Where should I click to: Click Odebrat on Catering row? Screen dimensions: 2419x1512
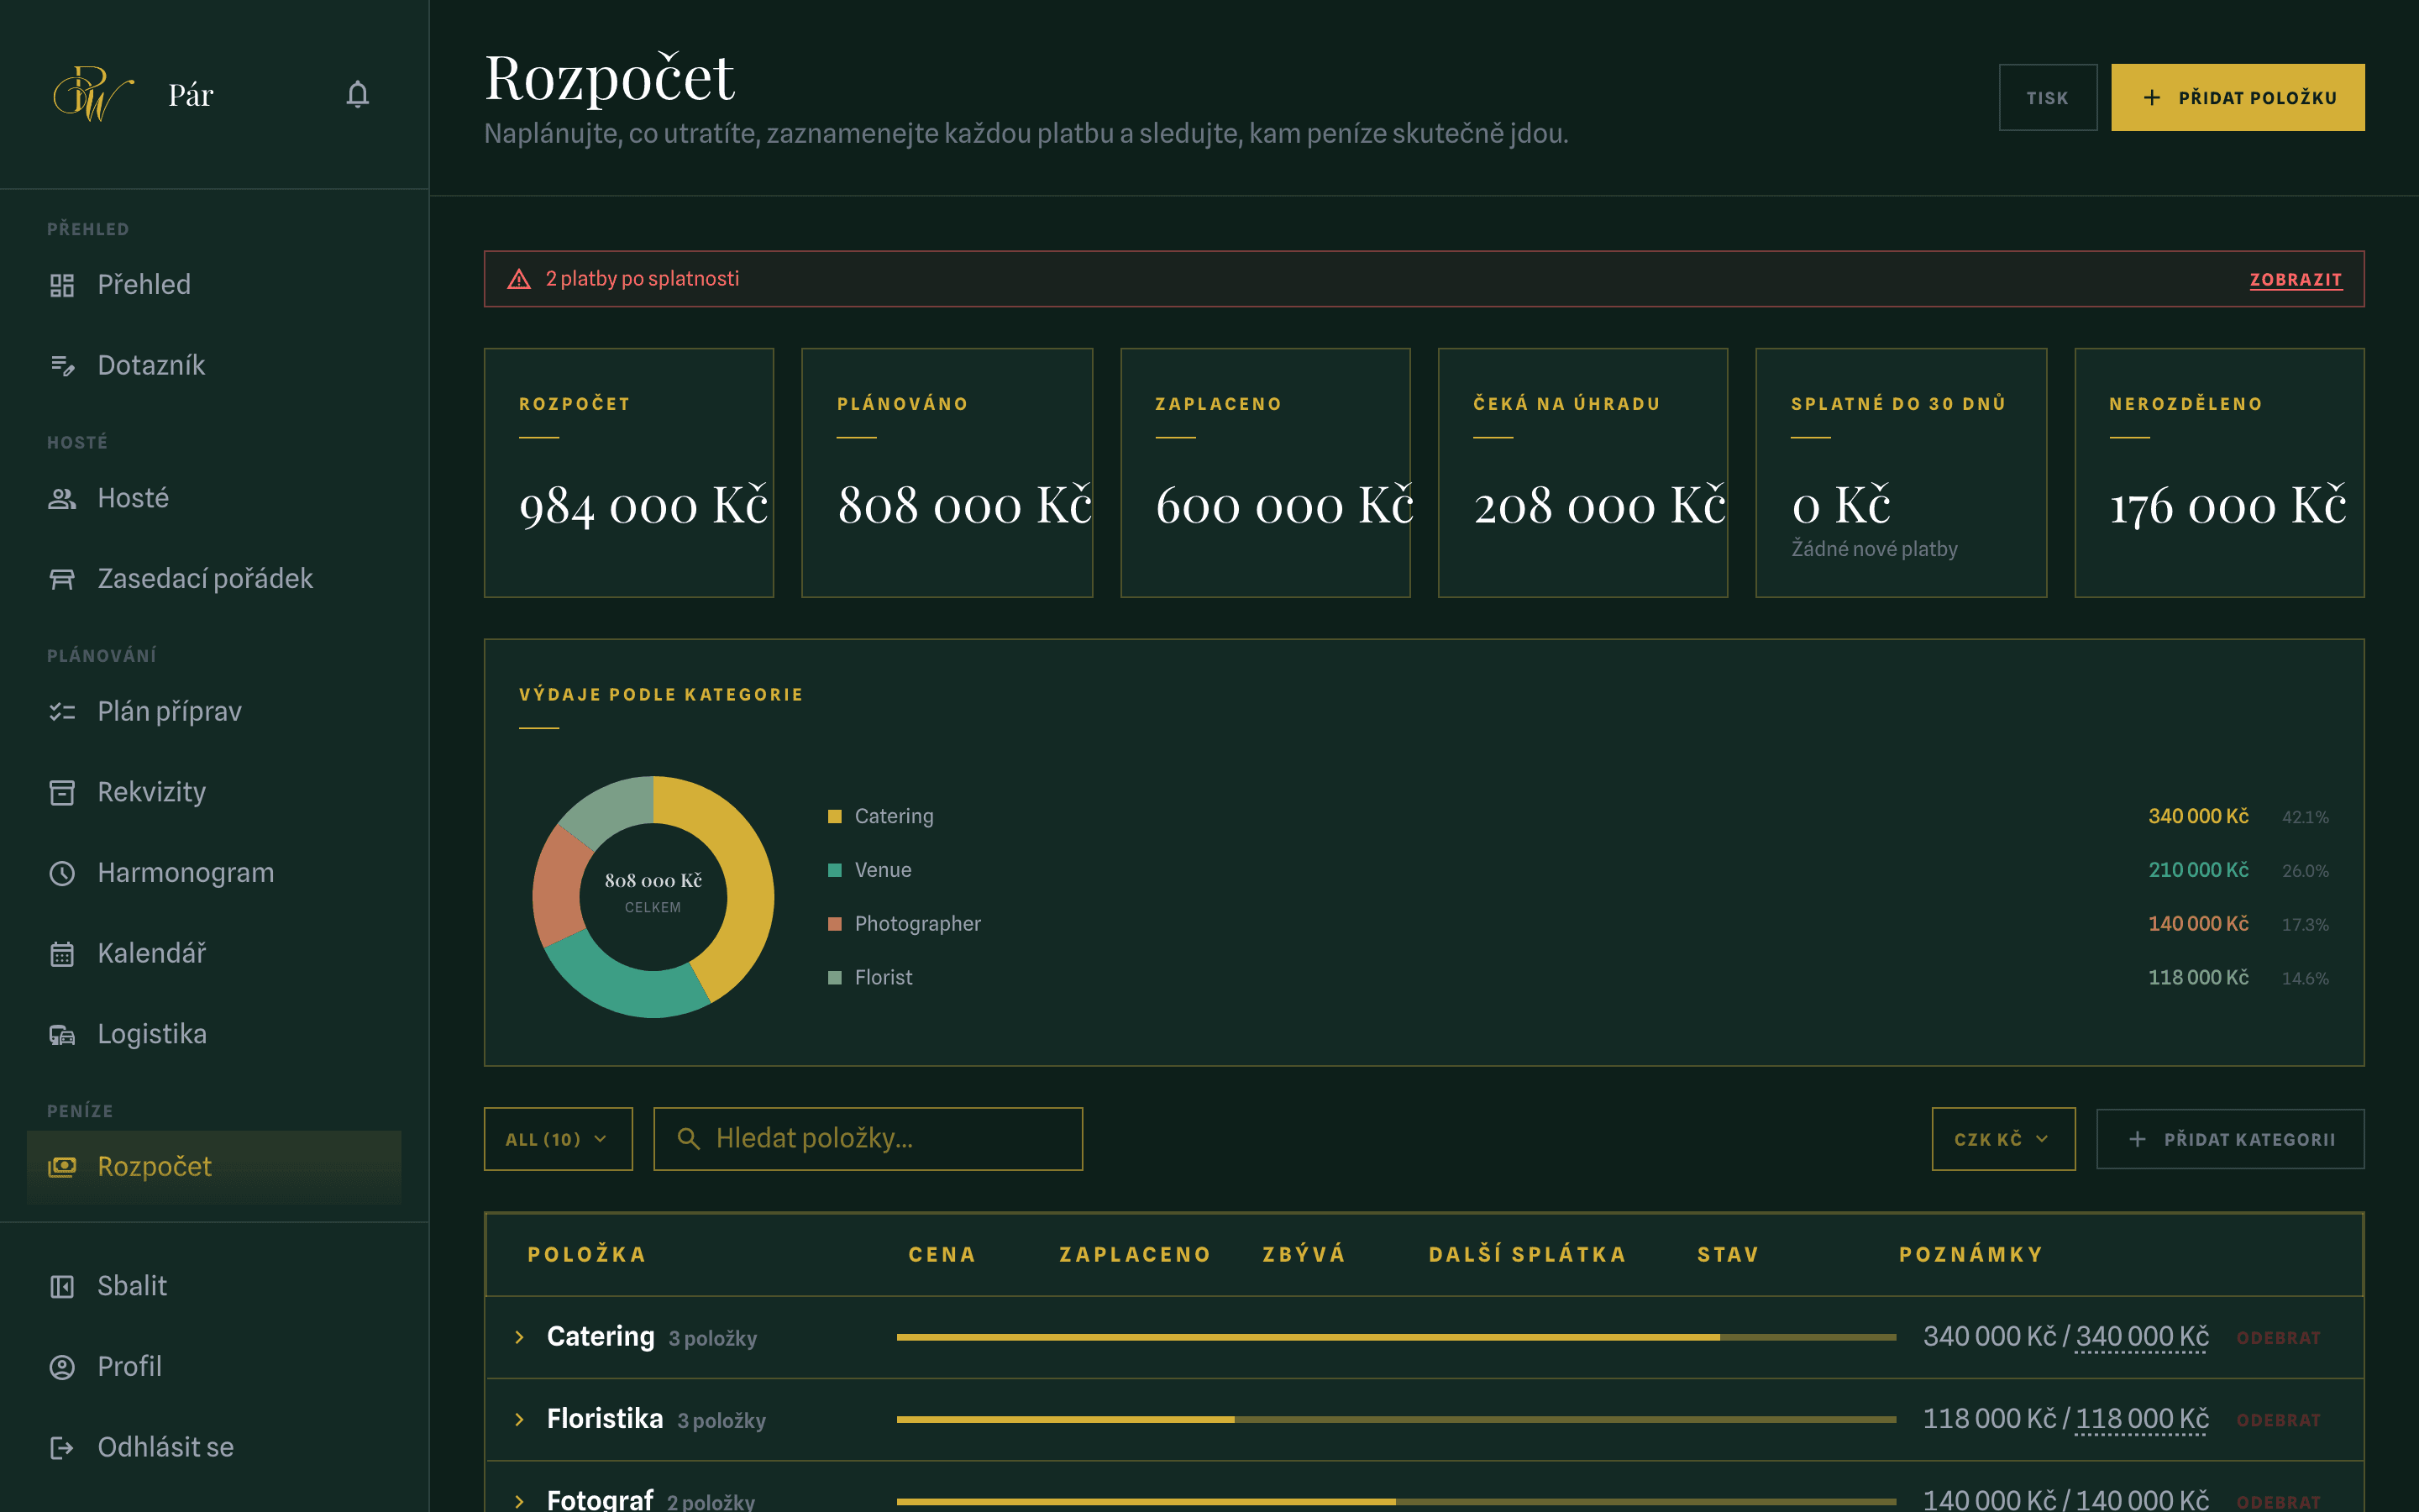tap(2278, 1338)
